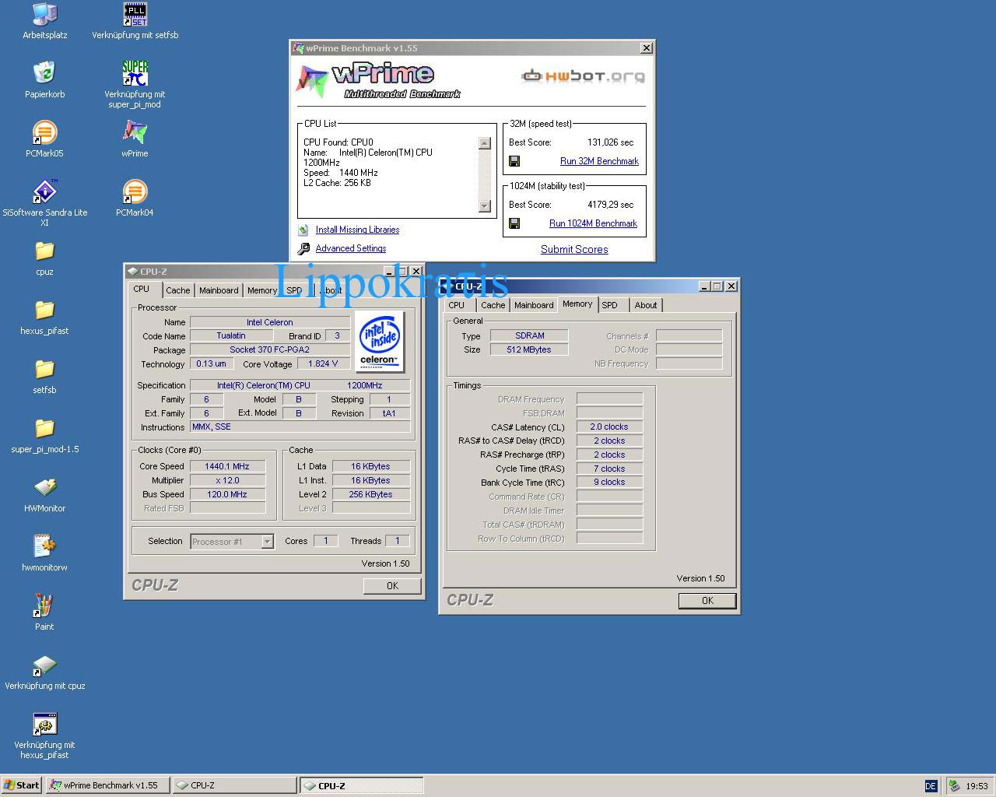Click the Advanced Settings wrench icon

coord(303,249)
